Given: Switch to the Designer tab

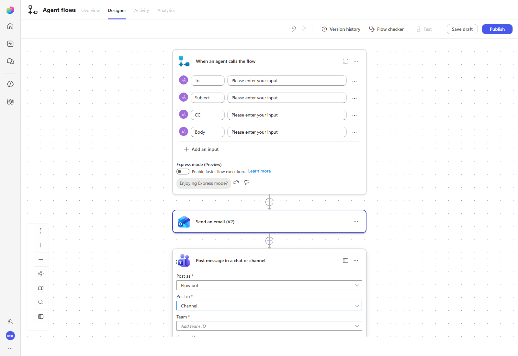Looking at the screenshot, I should pyautogui.click(x=117, y=10).
